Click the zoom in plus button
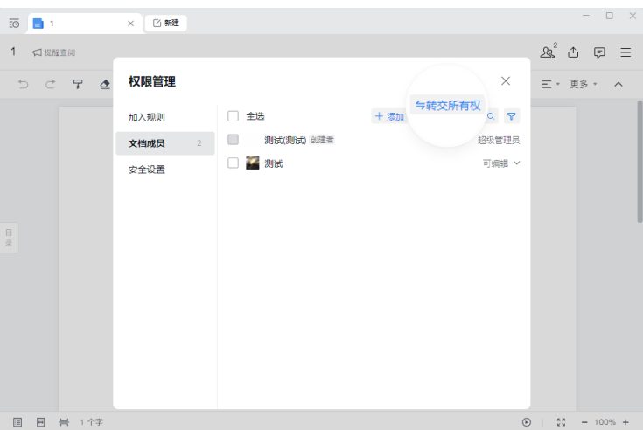The image size is (643, 430). coord(626,422)
